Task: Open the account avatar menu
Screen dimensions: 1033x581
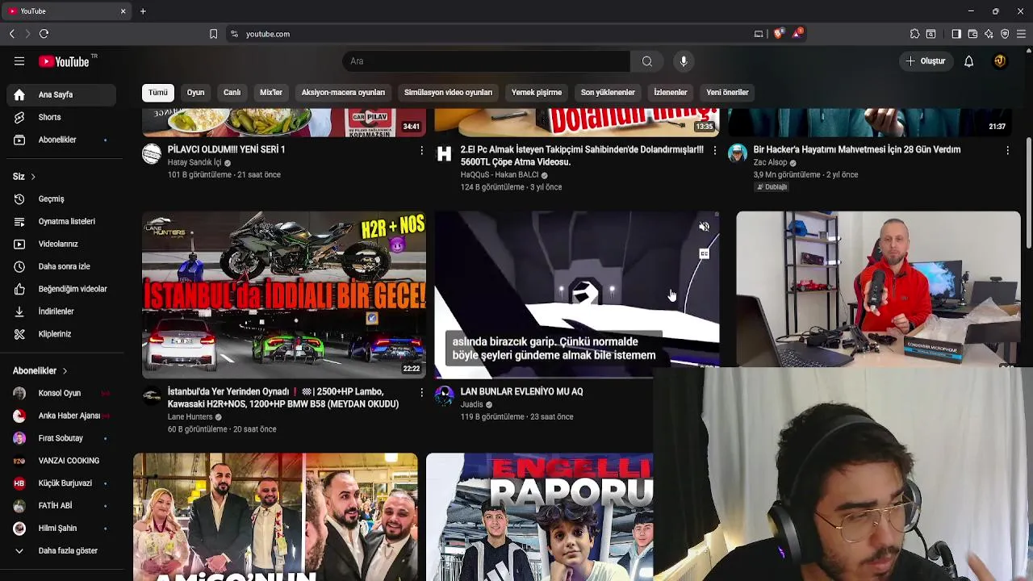Action: point(1000,61)
